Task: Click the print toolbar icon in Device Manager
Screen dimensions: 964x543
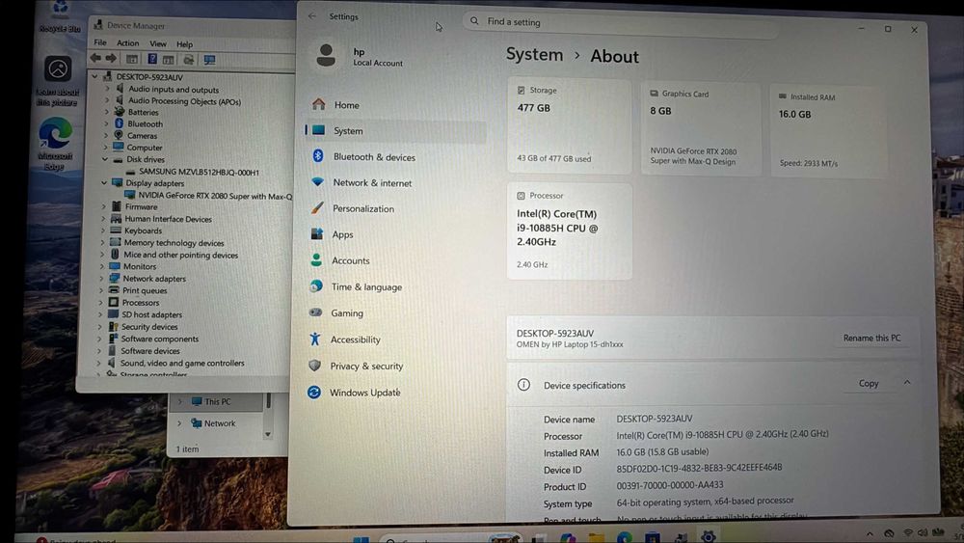Action: tap(189, 60)
